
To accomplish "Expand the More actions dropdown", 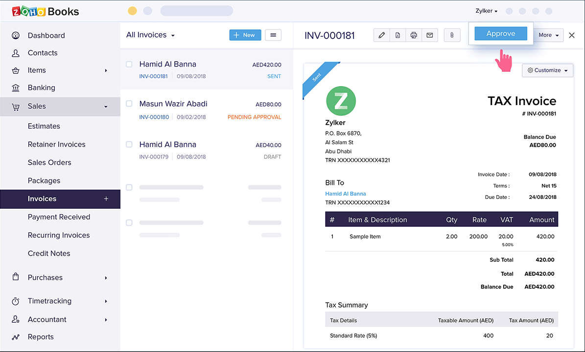I will [548, 35].
